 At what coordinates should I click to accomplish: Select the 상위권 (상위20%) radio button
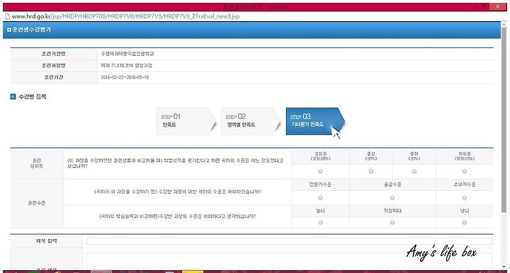[x=321, y=171]
